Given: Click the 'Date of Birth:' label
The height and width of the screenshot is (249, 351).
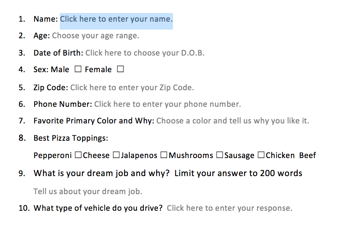Looking at the screenshot, I should tap(58, 53).
